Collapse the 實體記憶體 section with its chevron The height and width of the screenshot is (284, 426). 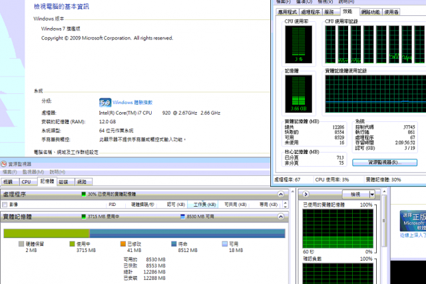281,217
